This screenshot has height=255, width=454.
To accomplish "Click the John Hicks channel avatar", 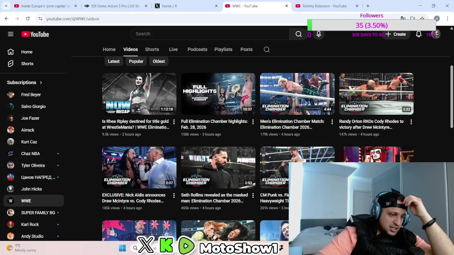I will tap(11, 189).
